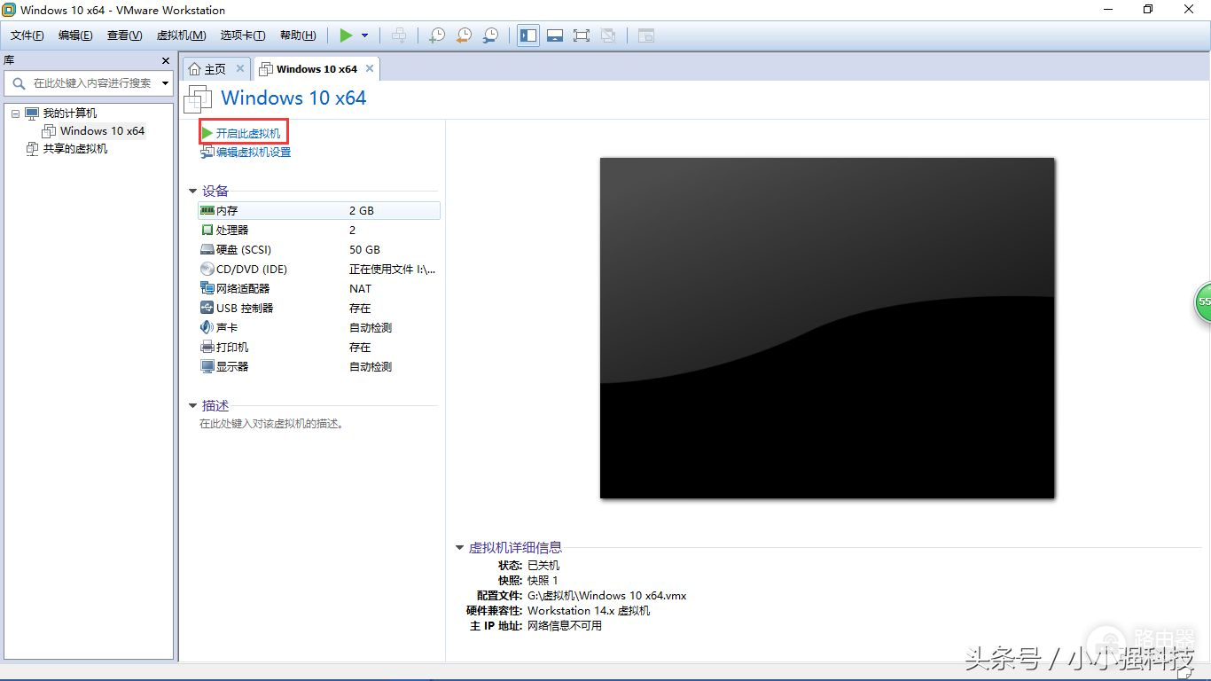Collapse the 虚拟机详细信息 section
The image size is (1211, 681).
[459, 547]
